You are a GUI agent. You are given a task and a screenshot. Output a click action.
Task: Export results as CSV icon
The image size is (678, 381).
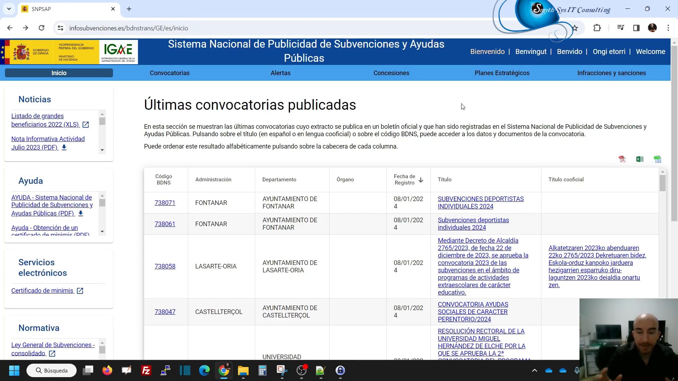pos(657,159)
